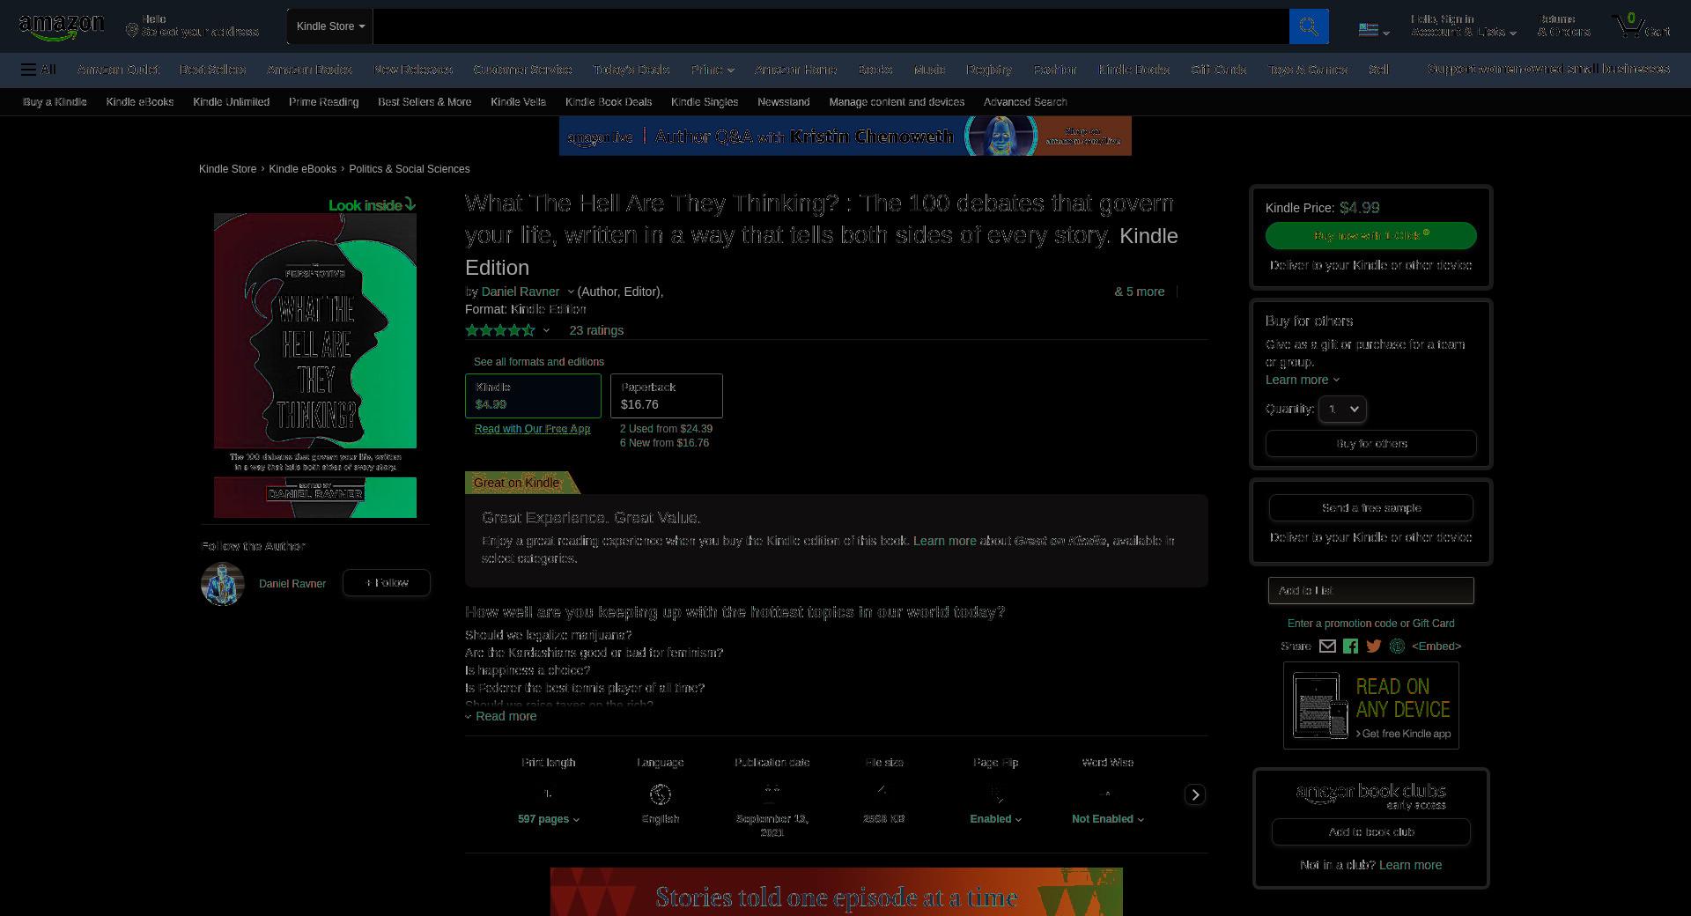1691x916 pixels.
Task: Click the search magnifier button
Action: click(x=1309, y=26)
